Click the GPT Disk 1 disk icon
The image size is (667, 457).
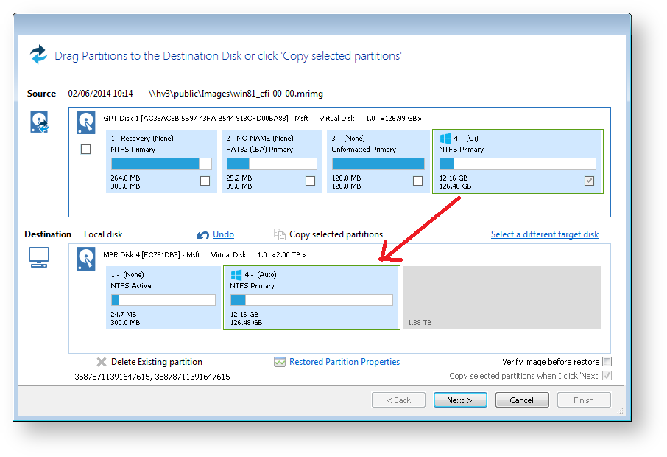pyautogui.click(x=86, y=122)
